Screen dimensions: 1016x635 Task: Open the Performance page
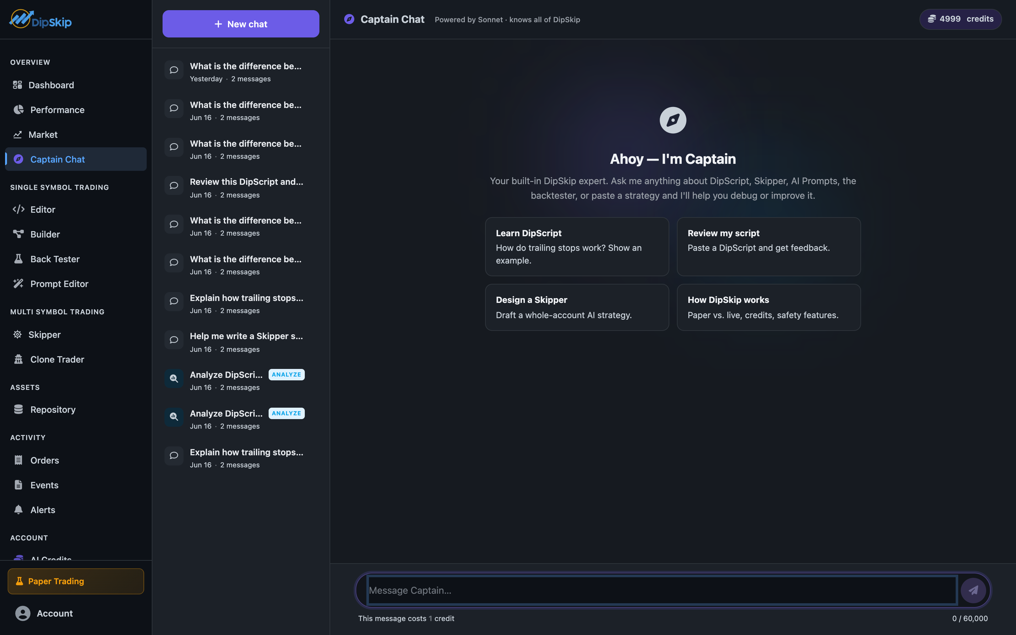pyautogui.click(x=76, y=110)
